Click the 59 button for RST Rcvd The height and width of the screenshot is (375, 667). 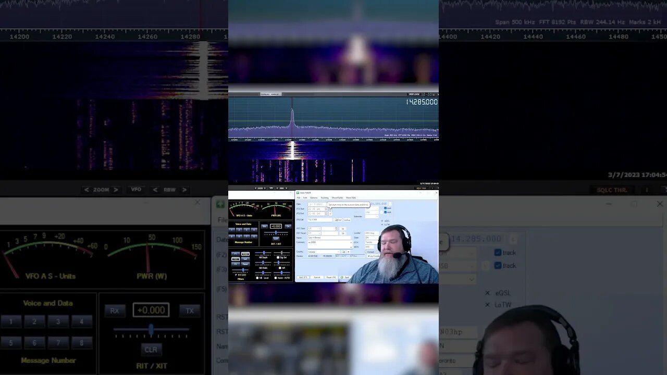(343, 233)
